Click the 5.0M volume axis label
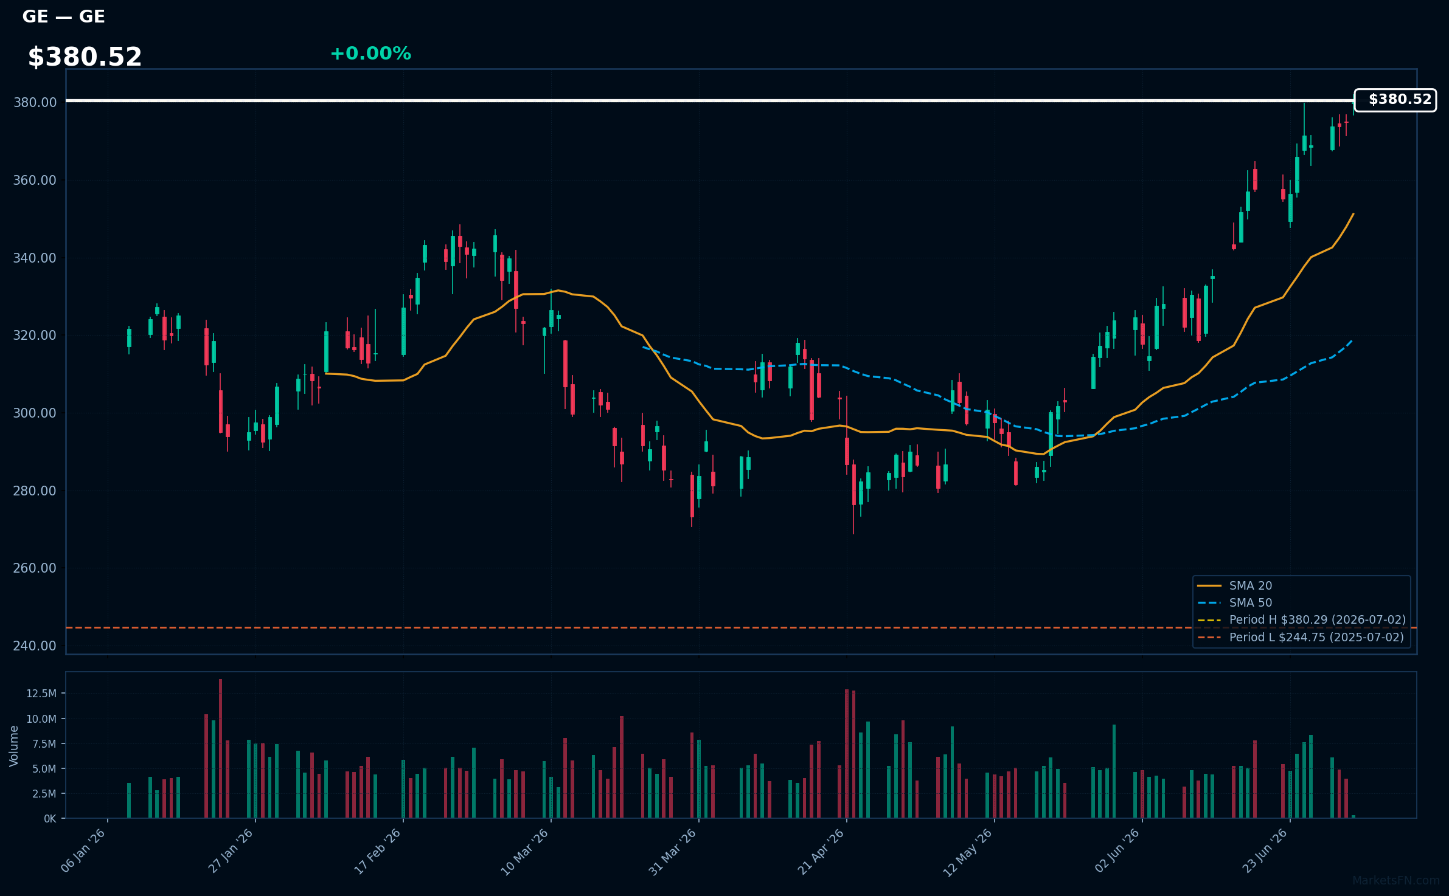The width and height of the screenshot is (1449, 896). [44, 769]
